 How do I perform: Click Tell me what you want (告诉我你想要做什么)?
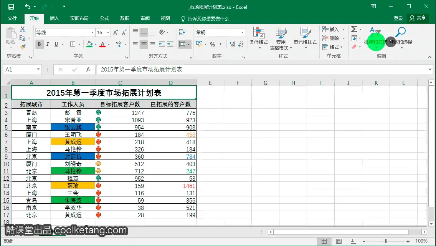pos(205,19)
